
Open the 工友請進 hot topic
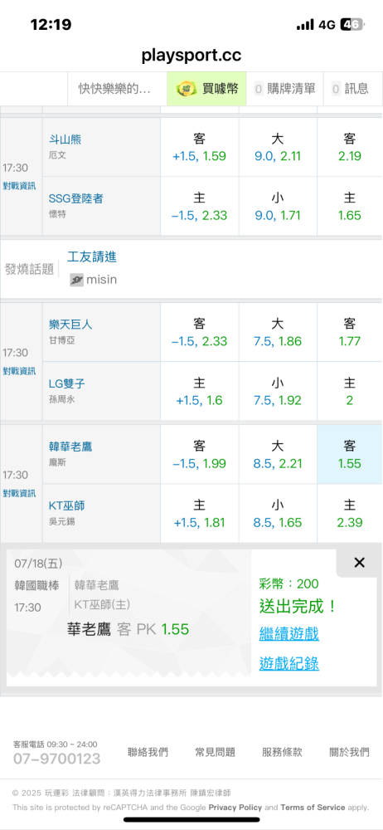(x=92, y=257)
